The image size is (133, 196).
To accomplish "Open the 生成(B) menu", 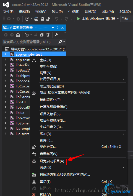I will 74,12.
